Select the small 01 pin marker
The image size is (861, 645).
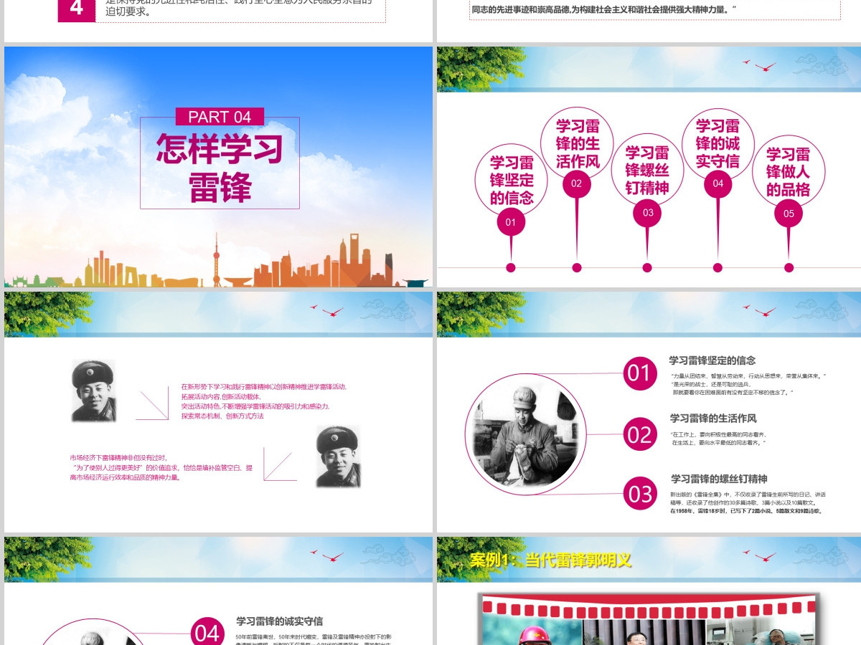coord(511,222)
